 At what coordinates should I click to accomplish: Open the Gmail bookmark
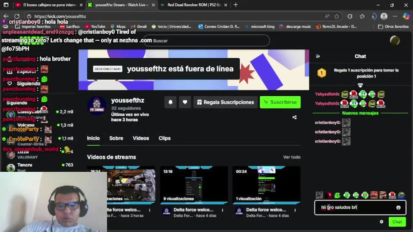click(138, 26)
